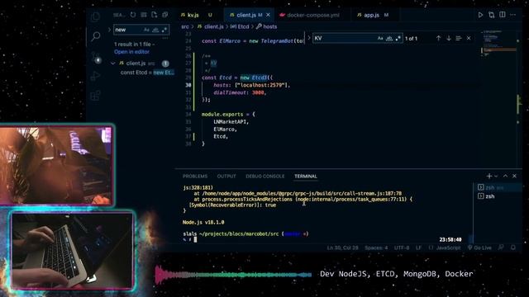
Task: Click Ln 30, Col 28 status item
Action: (x=342, y=247)
